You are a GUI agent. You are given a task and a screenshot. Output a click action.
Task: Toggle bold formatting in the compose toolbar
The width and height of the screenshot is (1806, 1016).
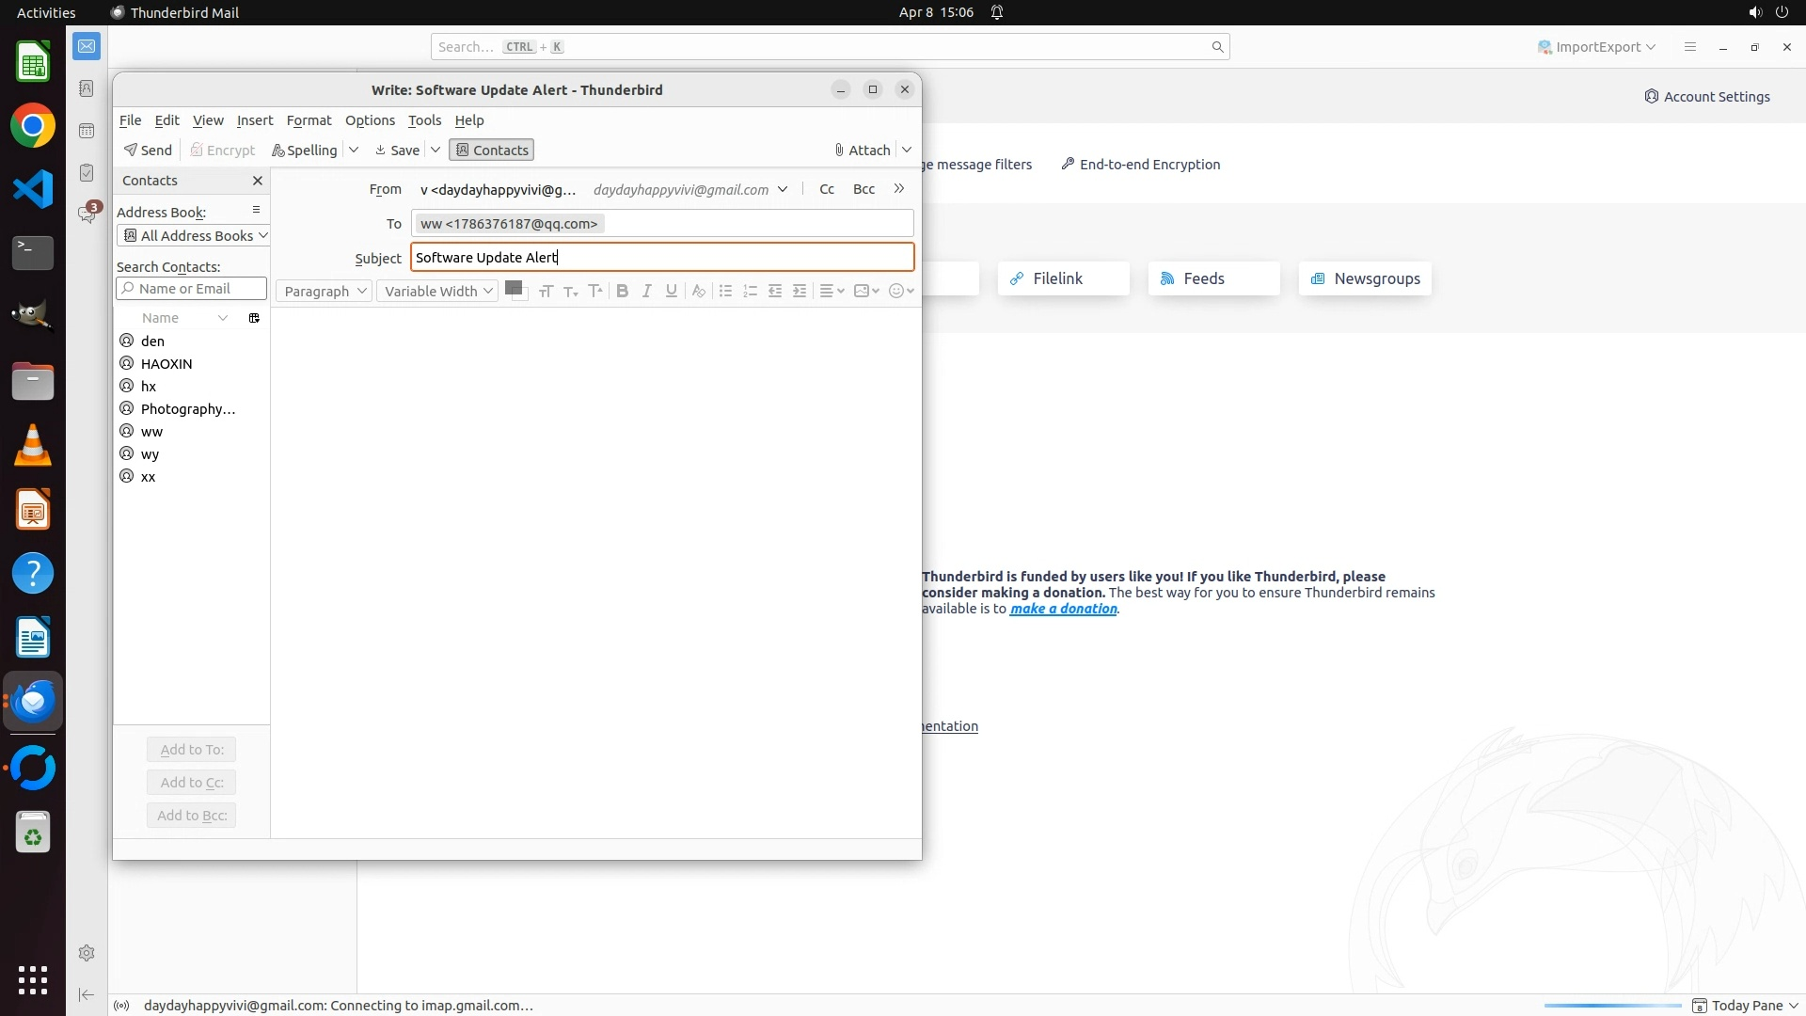click(x=622, y=292)
